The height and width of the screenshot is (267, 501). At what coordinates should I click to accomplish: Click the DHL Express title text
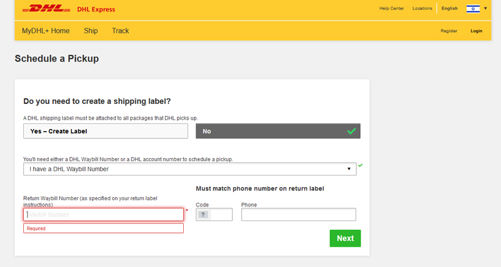96,9
